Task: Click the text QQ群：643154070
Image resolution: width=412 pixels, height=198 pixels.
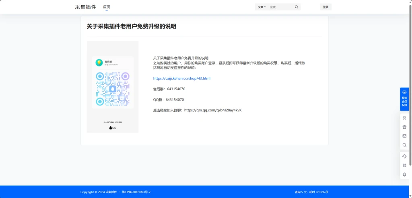Action: click(169, 100)
